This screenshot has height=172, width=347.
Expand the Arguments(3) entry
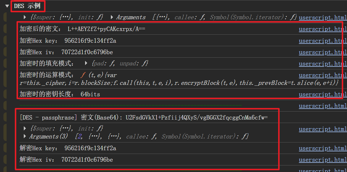point(25,136)
